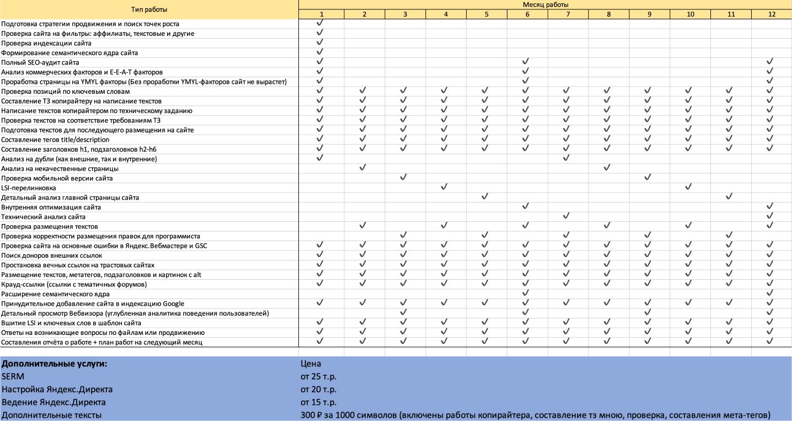The width and height of the screenshot is (792, 421).
Task: Click month 2 checkmark for 'Проверка размещения текстов'
Action: 362,225
